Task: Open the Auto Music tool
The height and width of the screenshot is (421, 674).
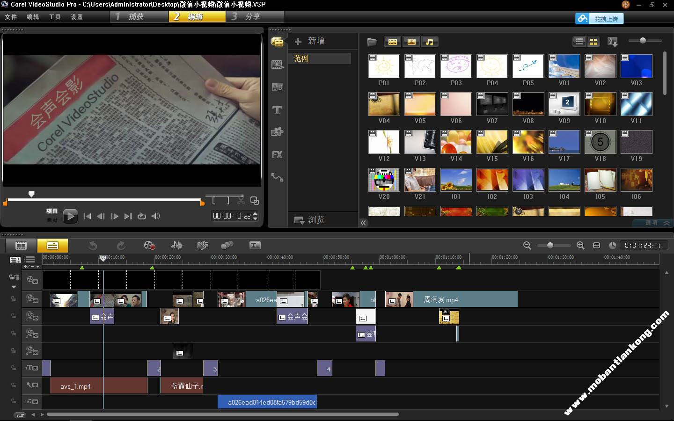Action: [x=203, y=245]
